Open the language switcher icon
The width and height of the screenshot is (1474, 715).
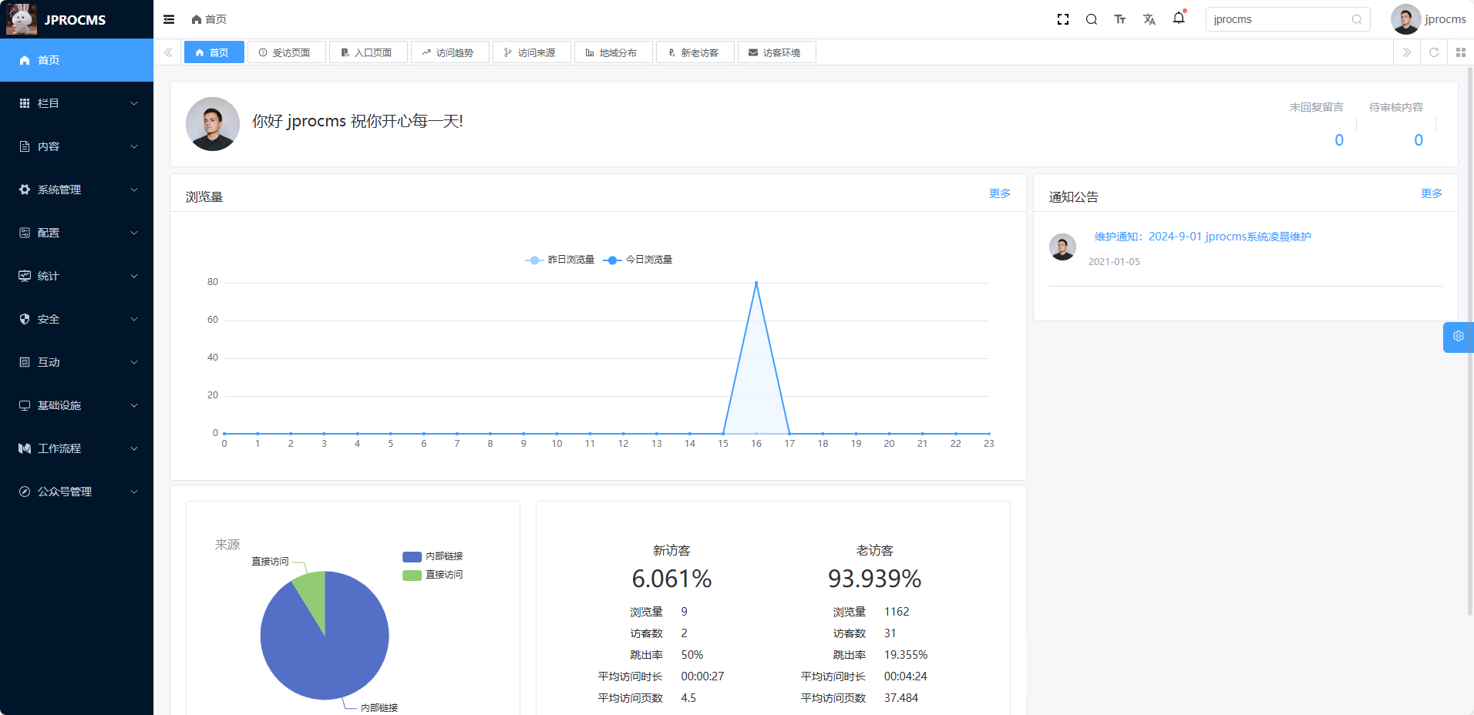point(1149,19)
